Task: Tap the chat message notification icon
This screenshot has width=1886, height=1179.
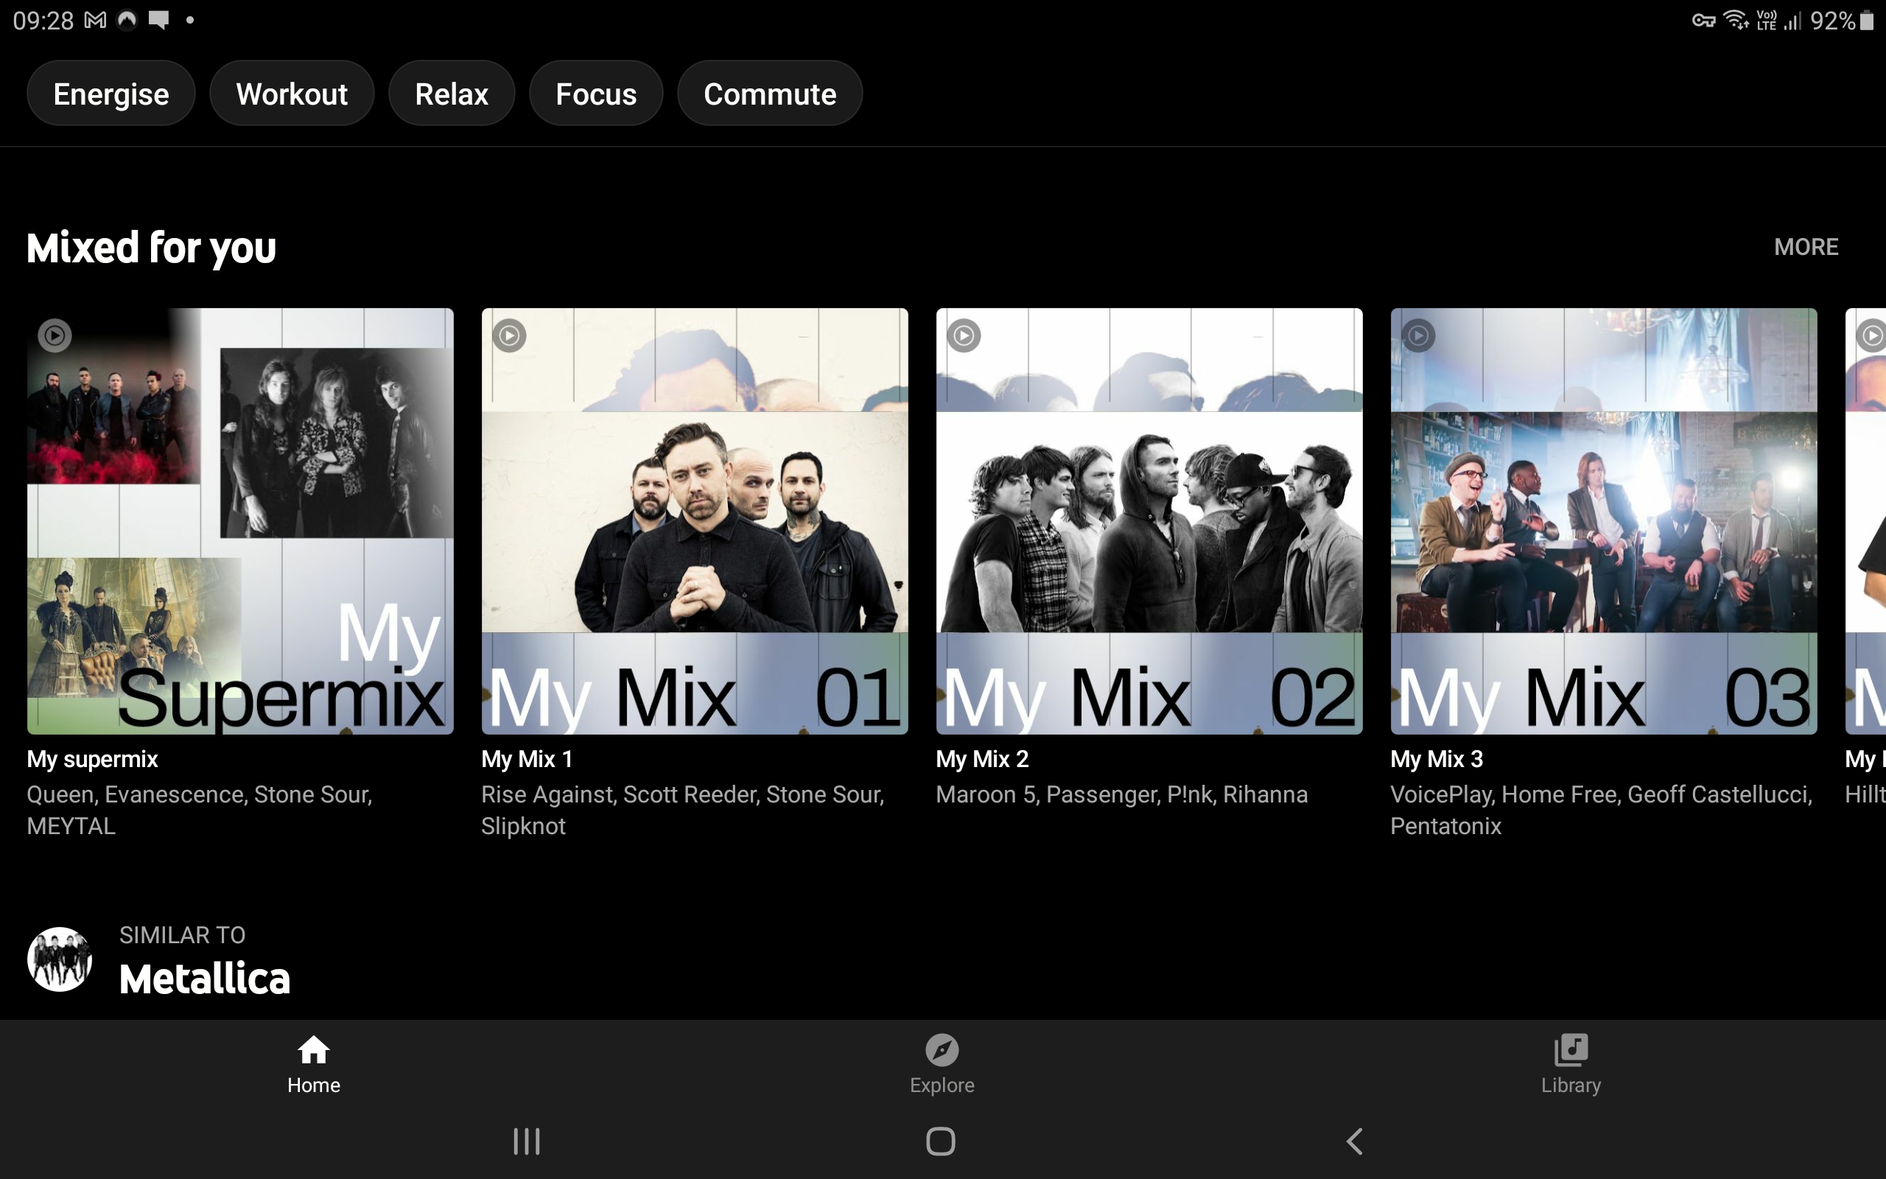Action: click(x=159, y=21)
